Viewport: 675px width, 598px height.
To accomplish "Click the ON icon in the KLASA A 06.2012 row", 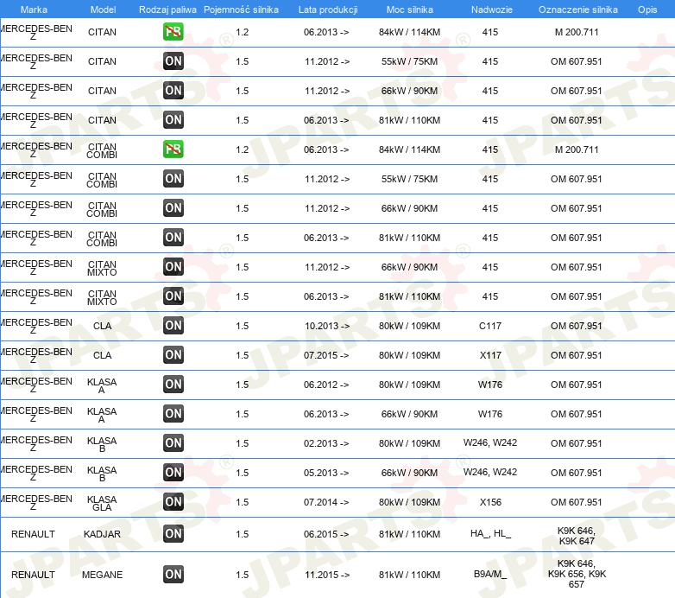I will tap(173, 385).
